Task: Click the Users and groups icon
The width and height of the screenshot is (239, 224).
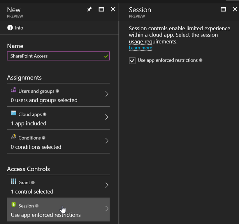Action: 13,90
